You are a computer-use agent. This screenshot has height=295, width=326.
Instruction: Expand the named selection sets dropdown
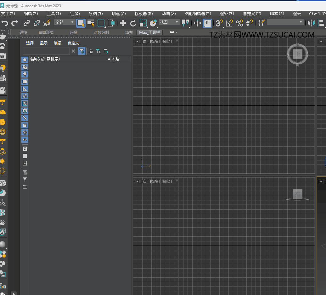coord(285,22)
